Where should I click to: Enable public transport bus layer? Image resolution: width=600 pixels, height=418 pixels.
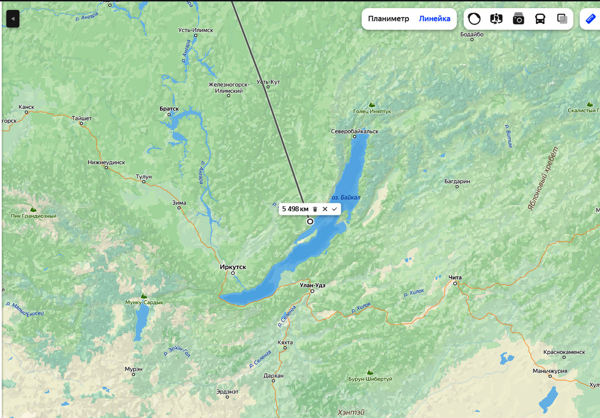[x=540, y=19]
